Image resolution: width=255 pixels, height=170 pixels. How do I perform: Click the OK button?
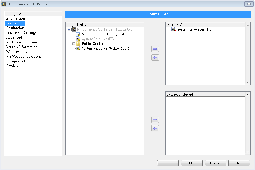pyautogui.click(x=192, y=163)
